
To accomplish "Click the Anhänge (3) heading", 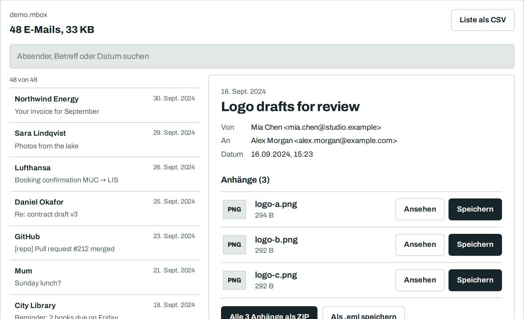I will coord(245,180).
